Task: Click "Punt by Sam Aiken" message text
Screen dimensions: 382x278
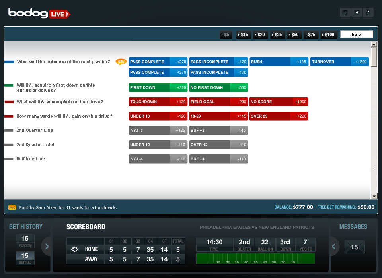Action: [68, 207]
